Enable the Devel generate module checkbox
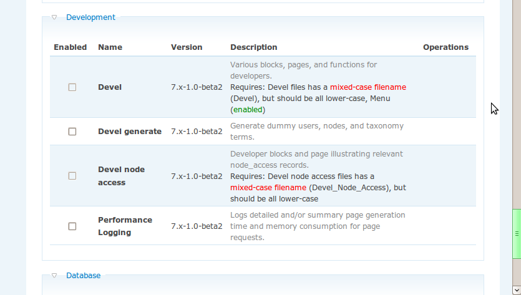The height and width of the screenshot is (295, 521). [x=72, y=132]
